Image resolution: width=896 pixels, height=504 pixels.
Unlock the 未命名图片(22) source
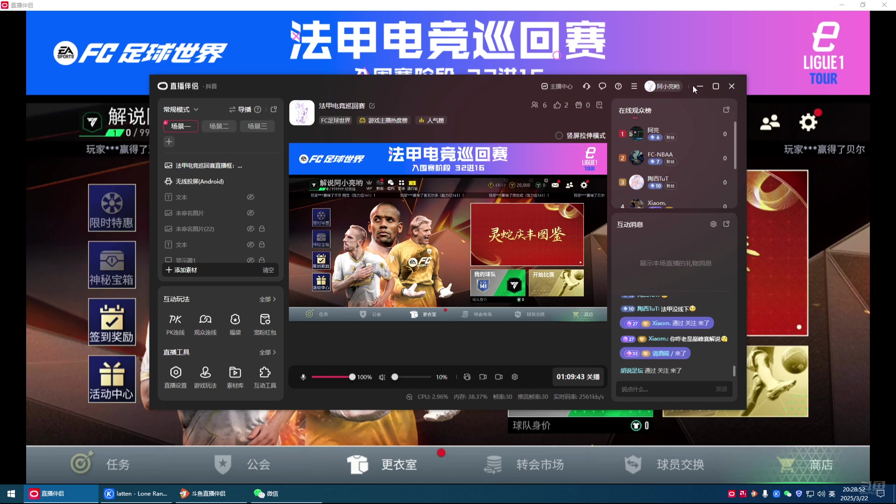(x=262, y=229)
